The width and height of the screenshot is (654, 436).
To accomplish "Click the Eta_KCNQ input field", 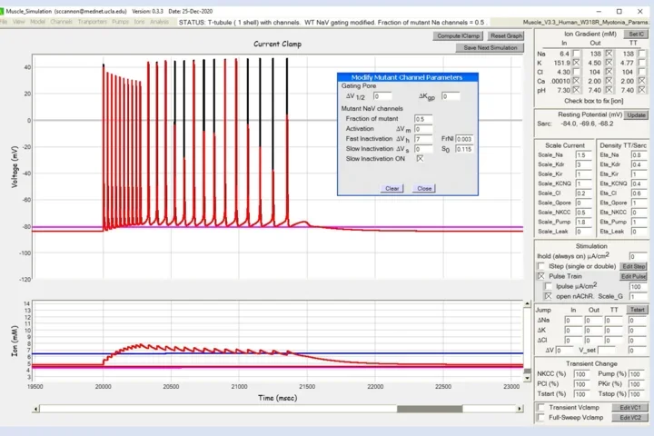I will (x=639, y=183).
